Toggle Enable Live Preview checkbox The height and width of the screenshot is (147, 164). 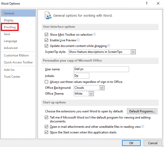coord(47,40)
